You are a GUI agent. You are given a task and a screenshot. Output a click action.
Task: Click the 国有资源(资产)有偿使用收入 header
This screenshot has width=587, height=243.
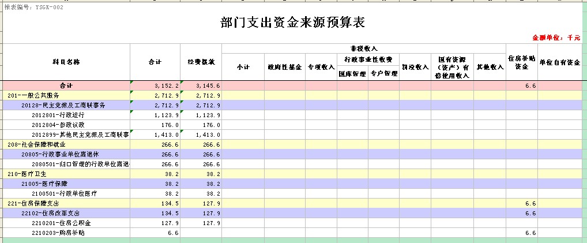tap(452, 67)
